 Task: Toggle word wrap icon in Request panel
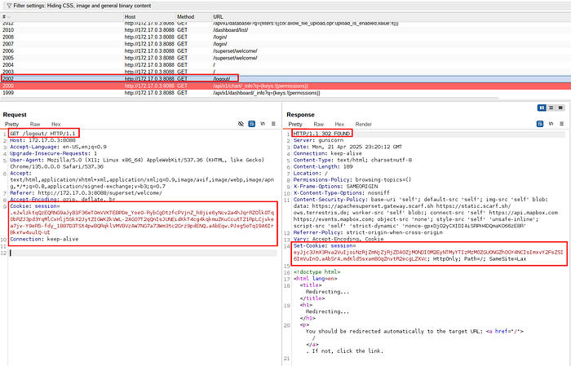point(251,124)
